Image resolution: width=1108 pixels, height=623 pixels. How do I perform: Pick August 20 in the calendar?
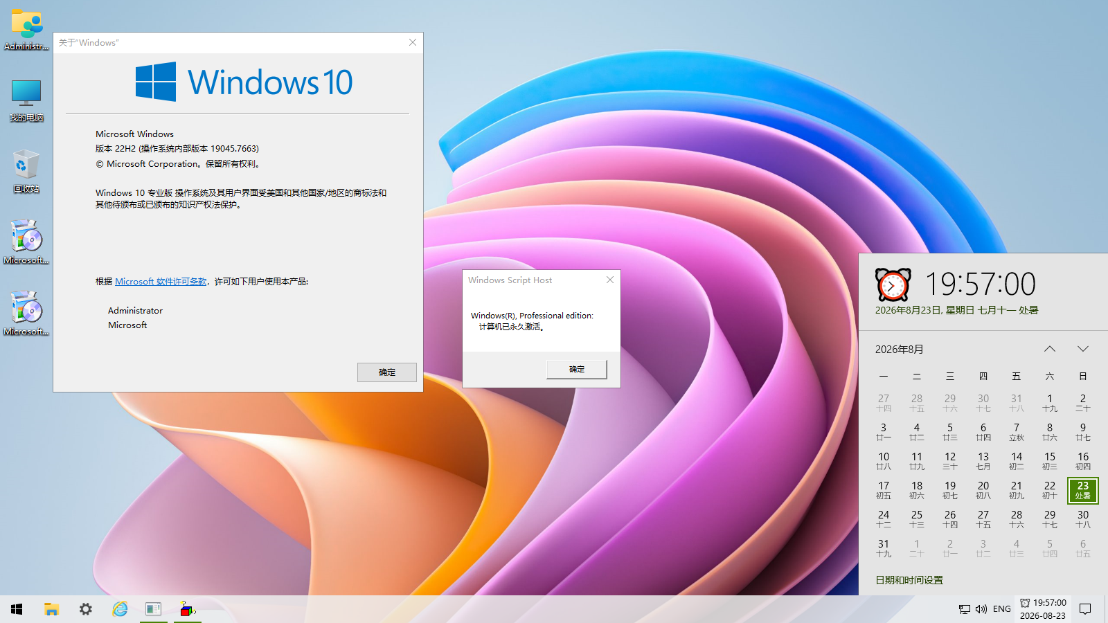983,491
